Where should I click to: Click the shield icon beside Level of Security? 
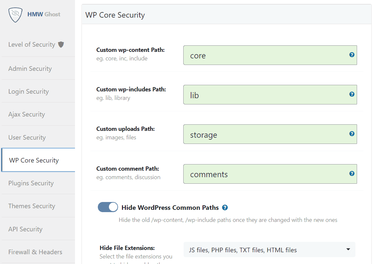point(61,44)
